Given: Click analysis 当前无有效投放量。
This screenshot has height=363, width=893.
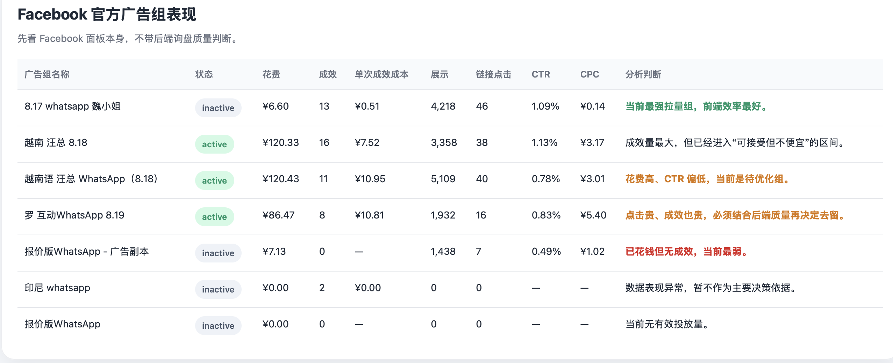Looking at the screenshot, I should tap(667, 324).
